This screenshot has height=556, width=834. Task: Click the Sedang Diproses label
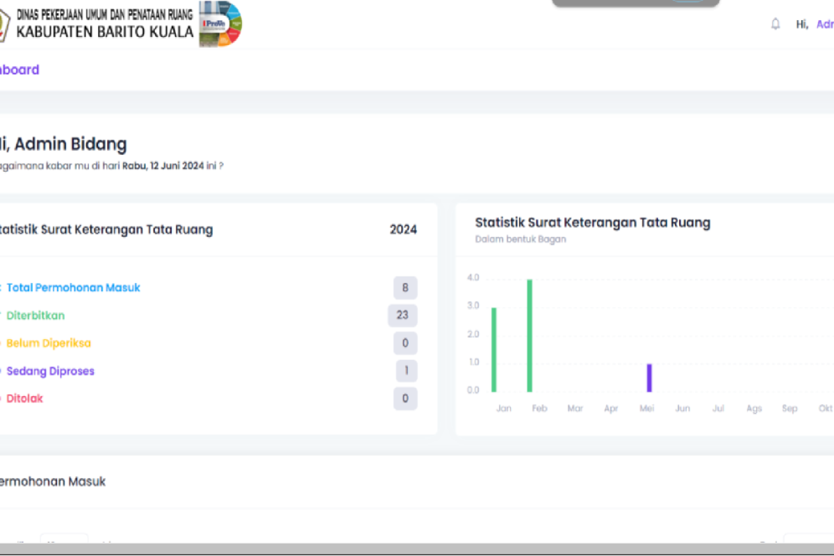pos(51,371)
